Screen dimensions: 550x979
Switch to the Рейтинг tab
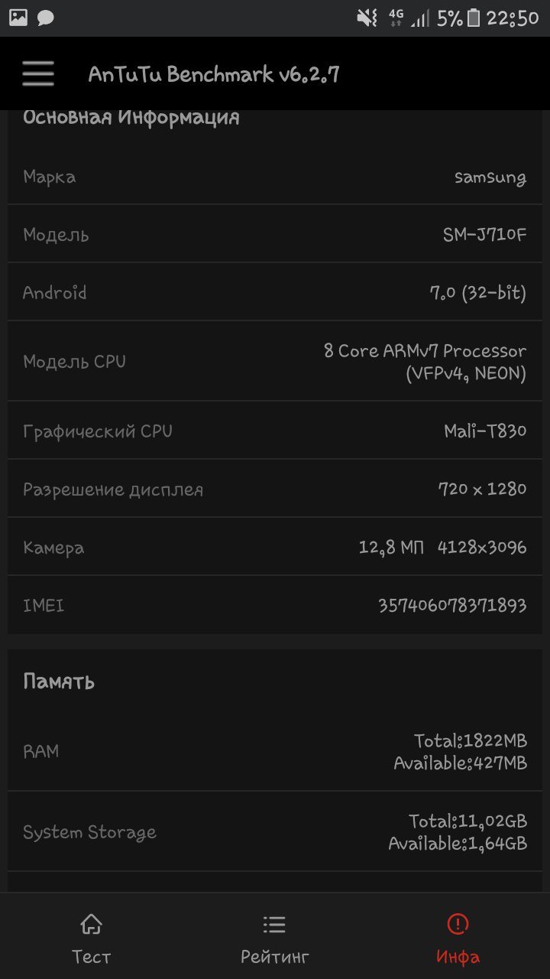coord(274,956)
